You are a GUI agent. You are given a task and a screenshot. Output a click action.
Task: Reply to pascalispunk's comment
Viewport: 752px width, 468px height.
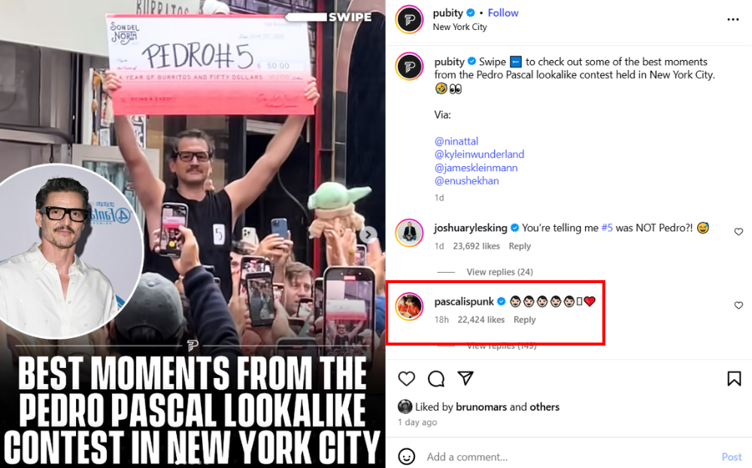[x=524, y=319]
